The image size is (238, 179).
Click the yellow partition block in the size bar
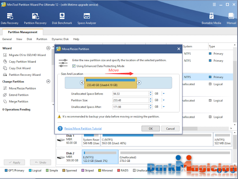click(110, 83)
